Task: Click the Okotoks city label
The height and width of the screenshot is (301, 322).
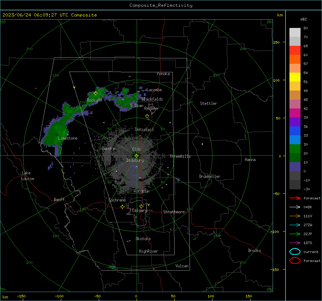Action: pyautogui.click(x=143, y=239)
